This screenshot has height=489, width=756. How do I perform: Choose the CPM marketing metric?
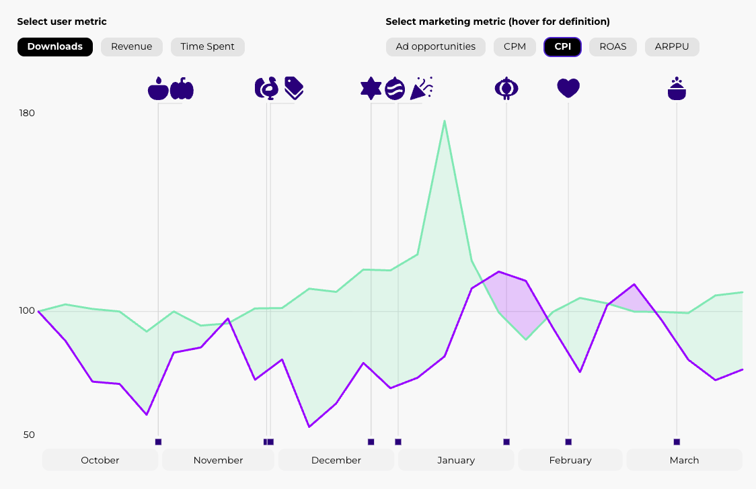pyautogui.click(x=515, y=47)
